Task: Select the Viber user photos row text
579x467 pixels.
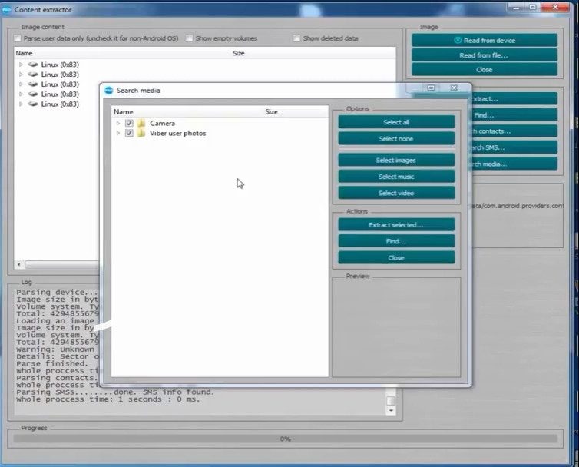Action: coord(177,133)
